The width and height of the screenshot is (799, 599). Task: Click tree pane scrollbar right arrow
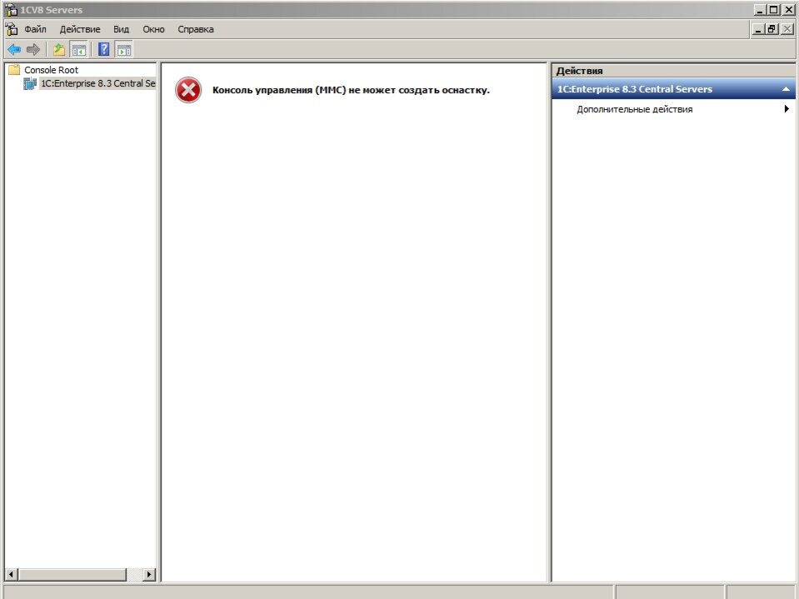click(149, 575)
